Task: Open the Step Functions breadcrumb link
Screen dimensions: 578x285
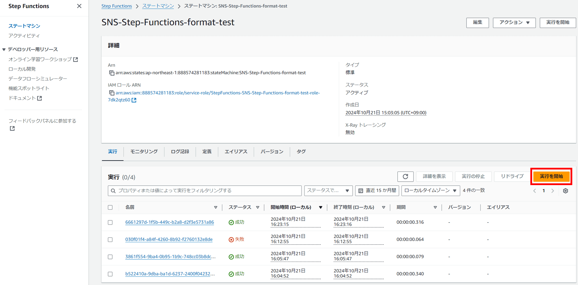Action: point(117,6)
